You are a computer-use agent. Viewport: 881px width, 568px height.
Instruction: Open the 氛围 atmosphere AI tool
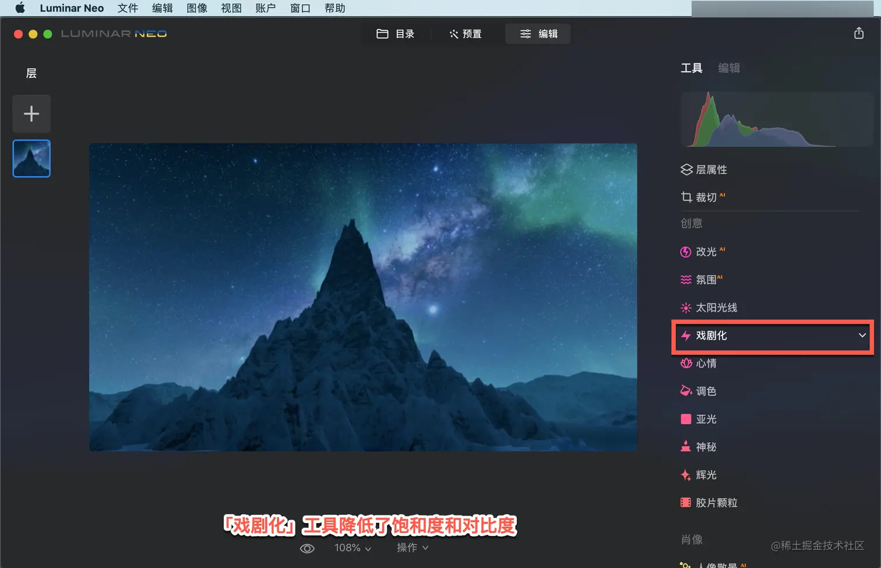coord(702,280)
